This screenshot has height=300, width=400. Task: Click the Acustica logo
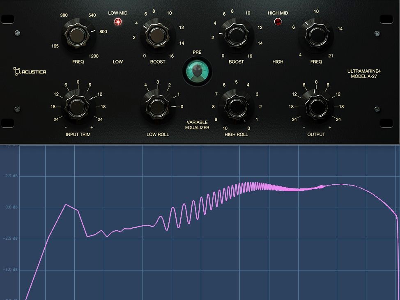click(30, 71)
